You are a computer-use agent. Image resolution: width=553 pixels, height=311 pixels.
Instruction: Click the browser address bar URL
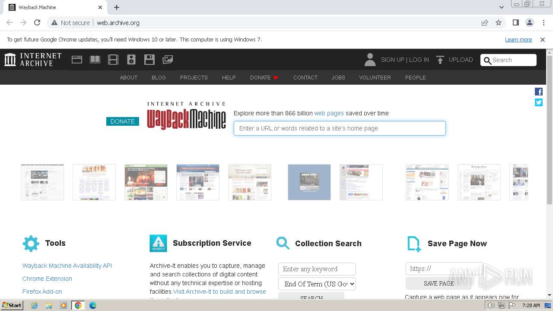[118, 22]
